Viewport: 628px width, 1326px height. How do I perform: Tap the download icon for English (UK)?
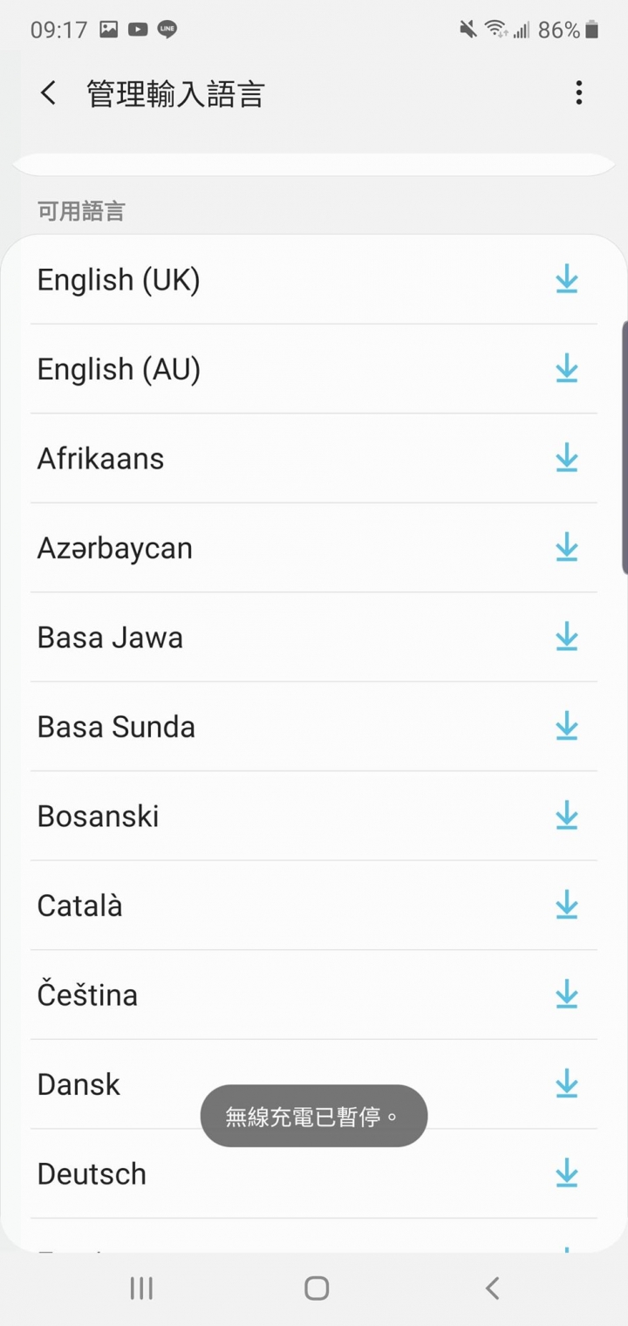tap(567, 280)
